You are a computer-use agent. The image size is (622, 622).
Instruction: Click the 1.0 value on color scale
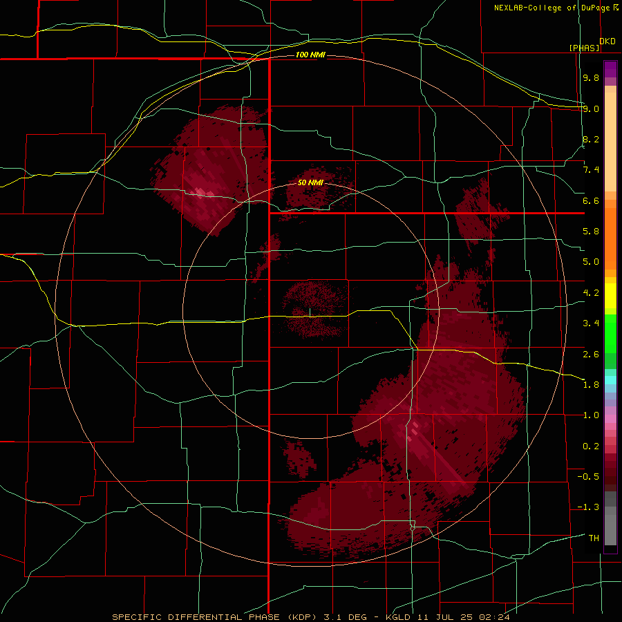pos(591,415)
